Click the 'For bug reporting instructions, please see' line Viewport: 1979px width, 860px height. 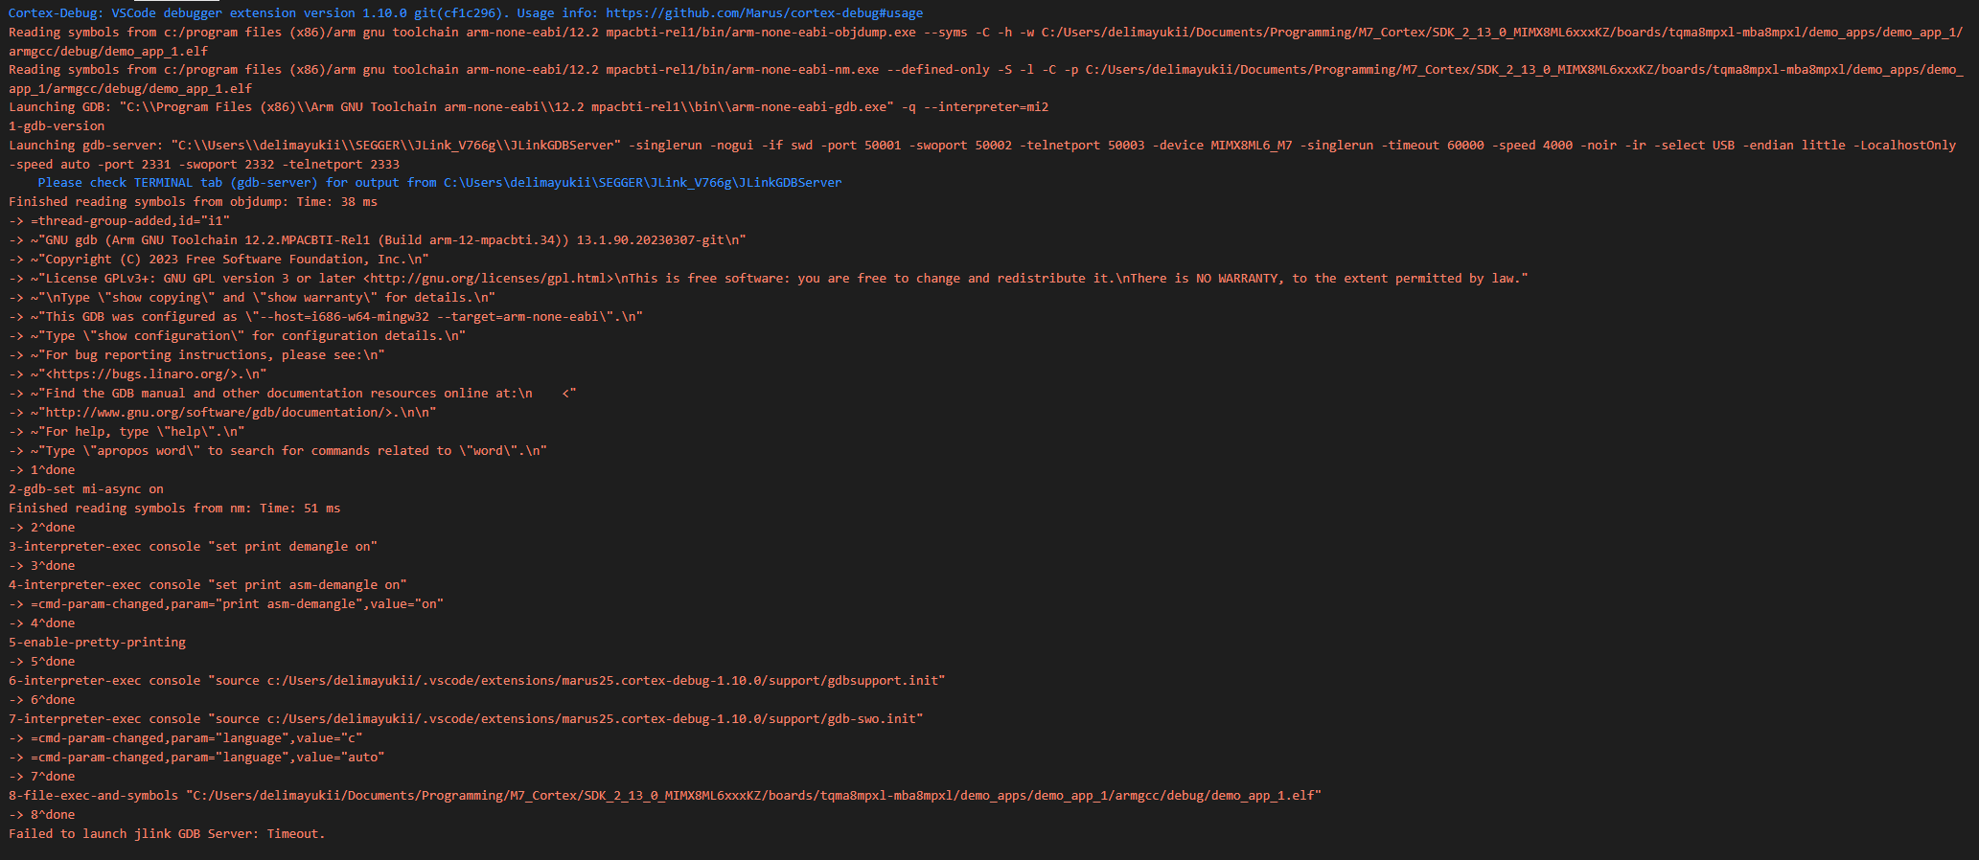point(196,355)
